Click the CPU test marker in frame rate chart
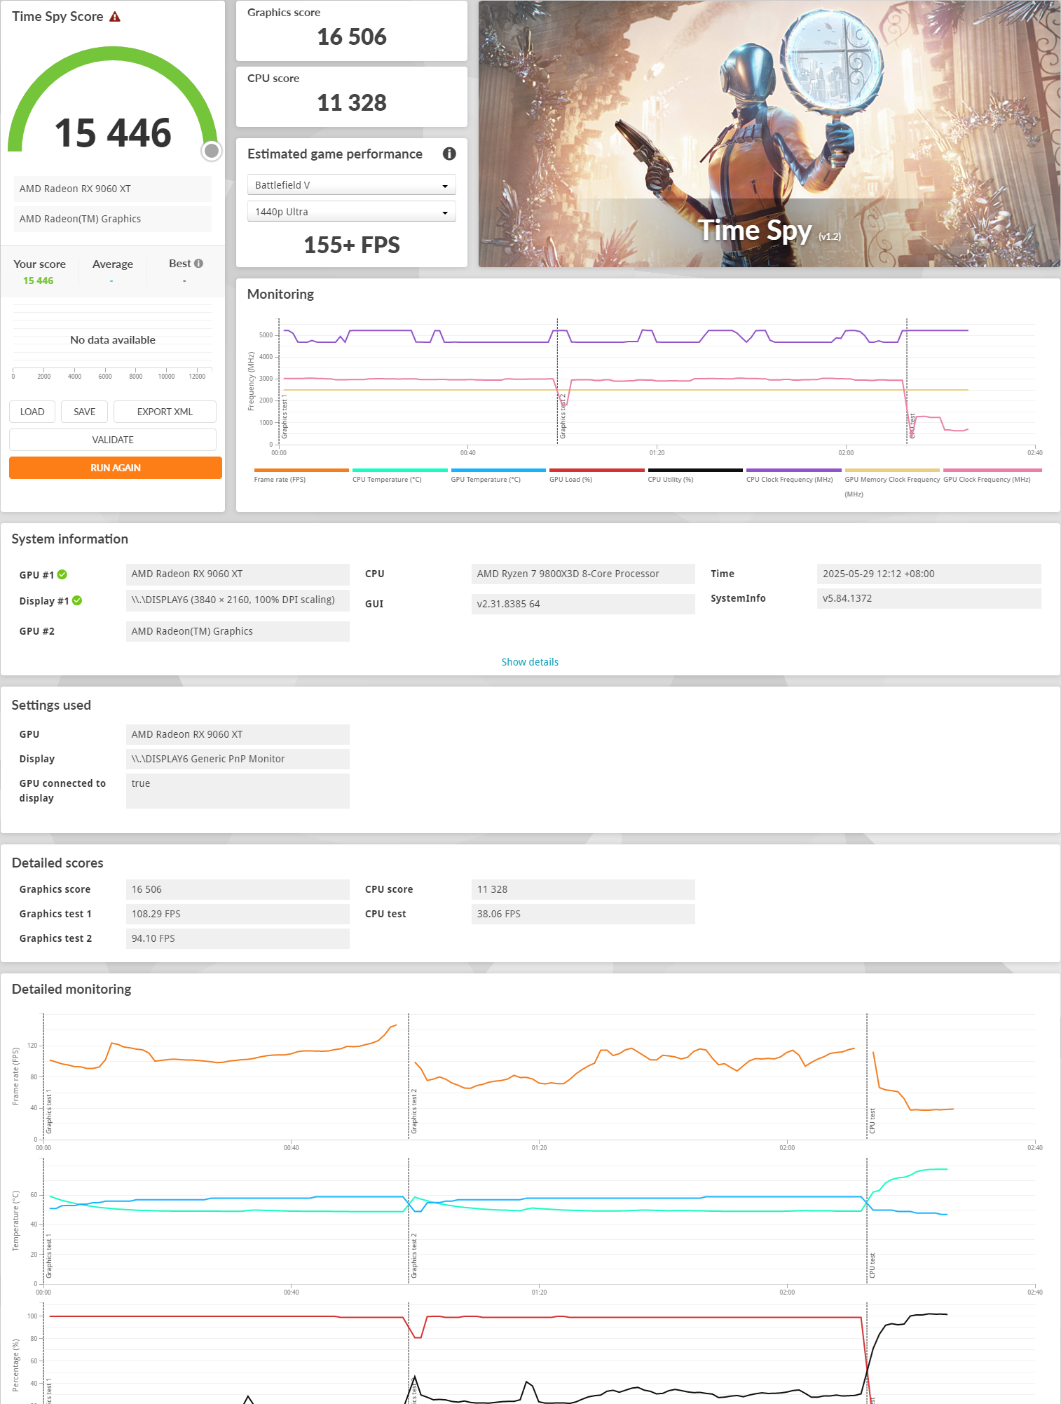Viewport: 1061px width, 1404px height. click(872, 1121)
